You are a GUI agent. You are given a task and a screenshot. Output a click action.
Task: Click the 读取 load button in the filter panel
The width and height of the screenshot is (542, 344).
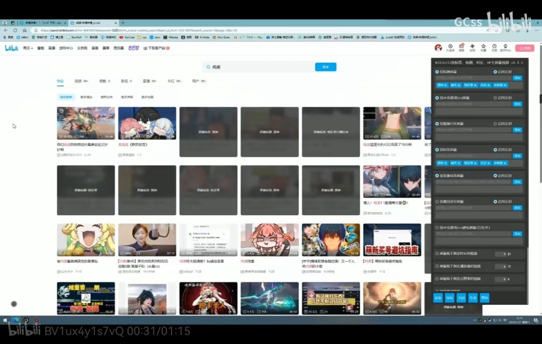(x=438, y=298)
